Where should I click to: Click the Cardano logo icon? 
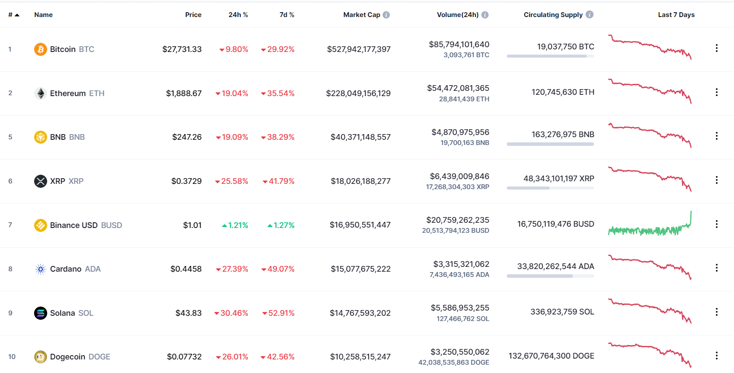41,269
